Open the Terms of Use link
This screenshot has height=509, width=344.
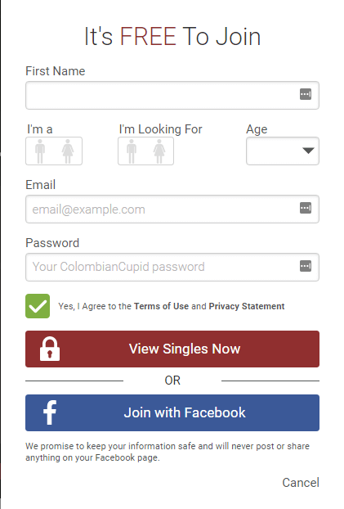[x=161, y=306]
